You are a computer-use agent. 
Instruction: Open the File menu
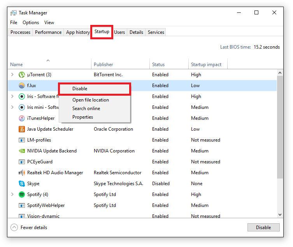pos(14,23)
